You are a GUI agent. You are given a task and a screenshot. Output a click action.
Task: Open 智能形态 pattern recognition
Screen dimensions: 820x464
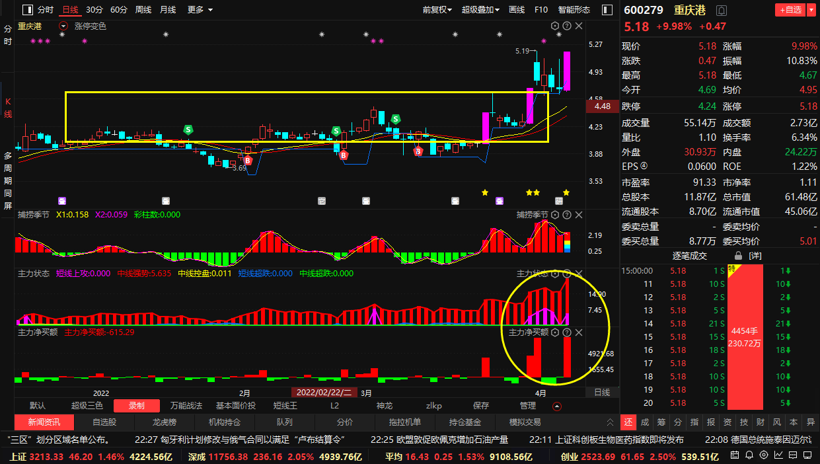(574, 10)
